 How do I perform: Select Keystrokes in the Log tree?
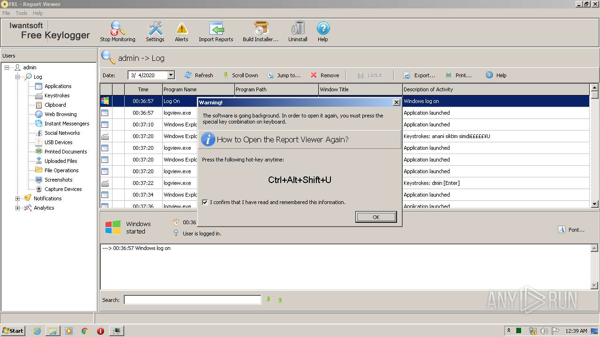pyautogui.click(x=57, y=95)
